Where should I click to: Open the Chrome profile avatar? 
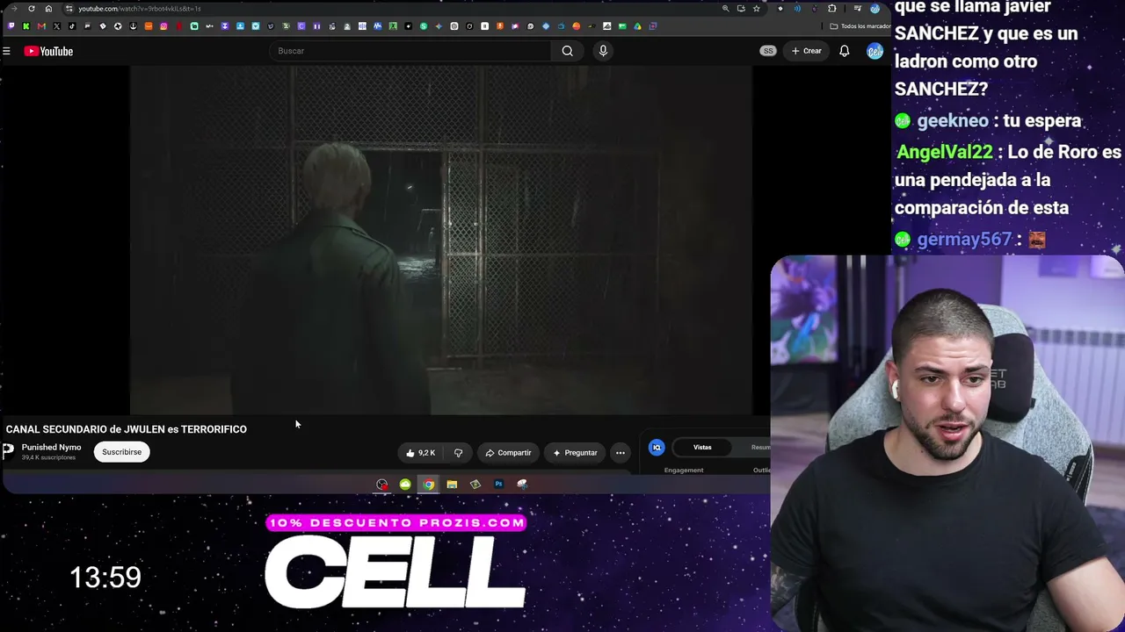pyautogui.click(x=875, y=9)
